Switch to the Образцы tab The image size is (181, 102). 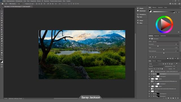click(x=154, y=7)
